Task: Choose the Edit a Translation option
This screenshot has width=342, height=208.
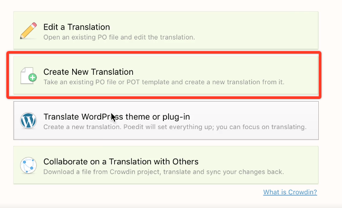Action: (166, 31)
